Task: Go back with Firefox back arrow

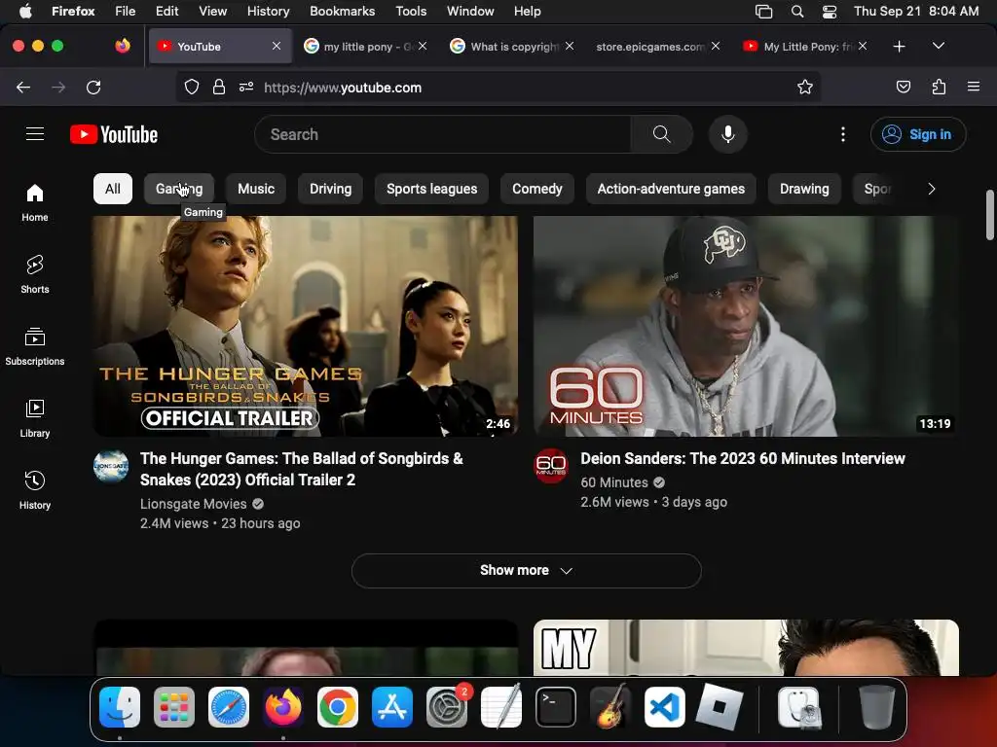Action: (x=23, y=87)
